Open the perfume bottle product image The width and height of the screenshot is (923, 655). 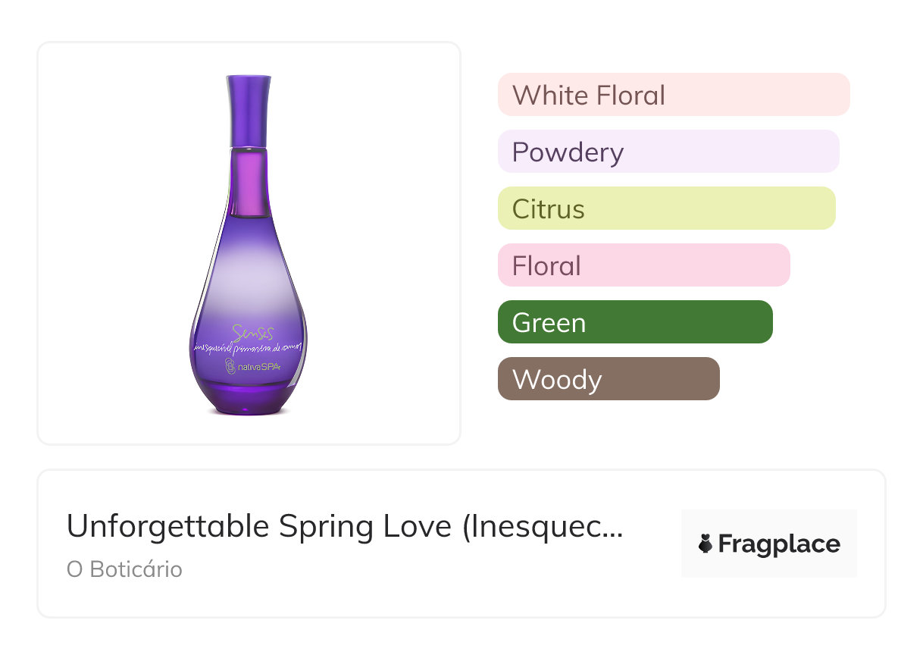pos(249,243)
